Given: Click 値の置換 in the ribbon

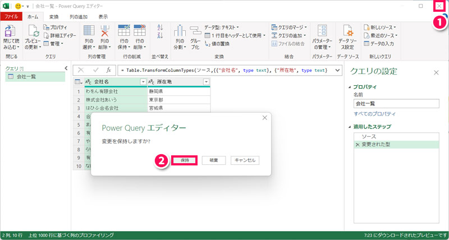Looking at the screenshot, I should coord(217,44).
